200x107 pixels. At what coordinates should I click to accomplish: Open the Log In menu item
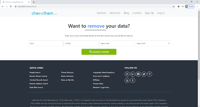click(x=161, y=13)
